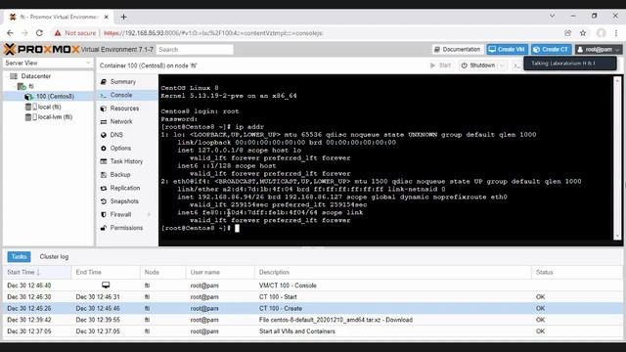The image size is (626, 352).
Task: Click the console button next to Shutdown
Action: click(x=516, y=66)
